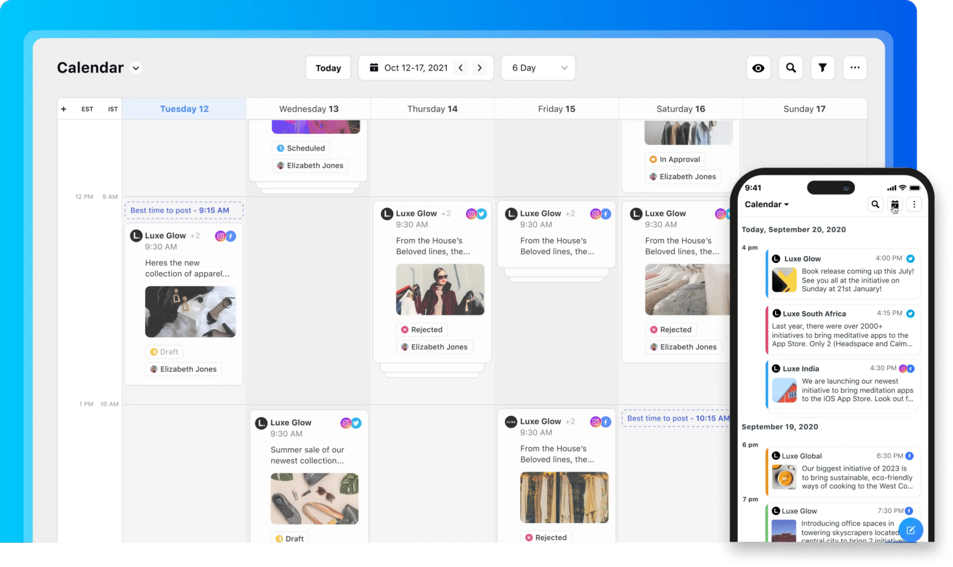953x567 pixels.
Task: Expand Calendar dropdown in phone app
Action: coord(767,204)
